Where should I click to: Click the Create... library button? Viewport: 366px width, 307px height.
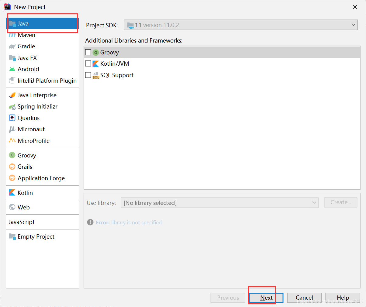tap(341, 202)
